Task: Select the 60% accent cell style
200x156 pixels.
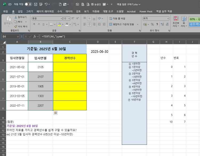Action: tap(194, 19)
